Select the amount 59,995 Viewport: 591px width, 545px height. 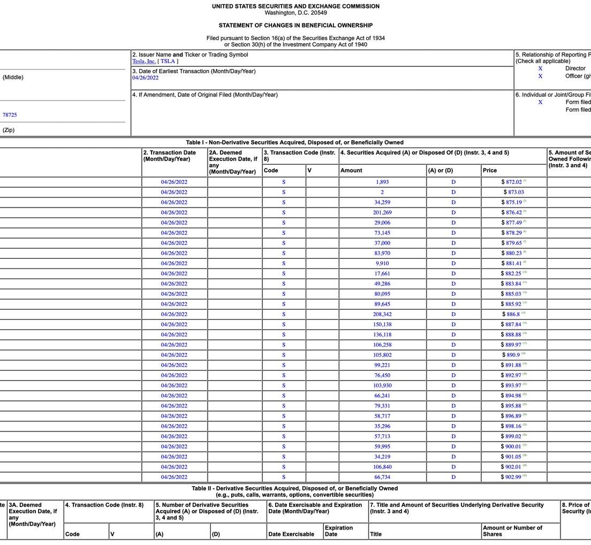click(x=382, y=446)
